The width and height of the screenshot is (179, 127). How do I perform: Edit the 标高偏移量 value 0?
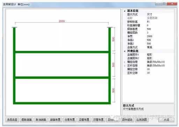[148, 25]
